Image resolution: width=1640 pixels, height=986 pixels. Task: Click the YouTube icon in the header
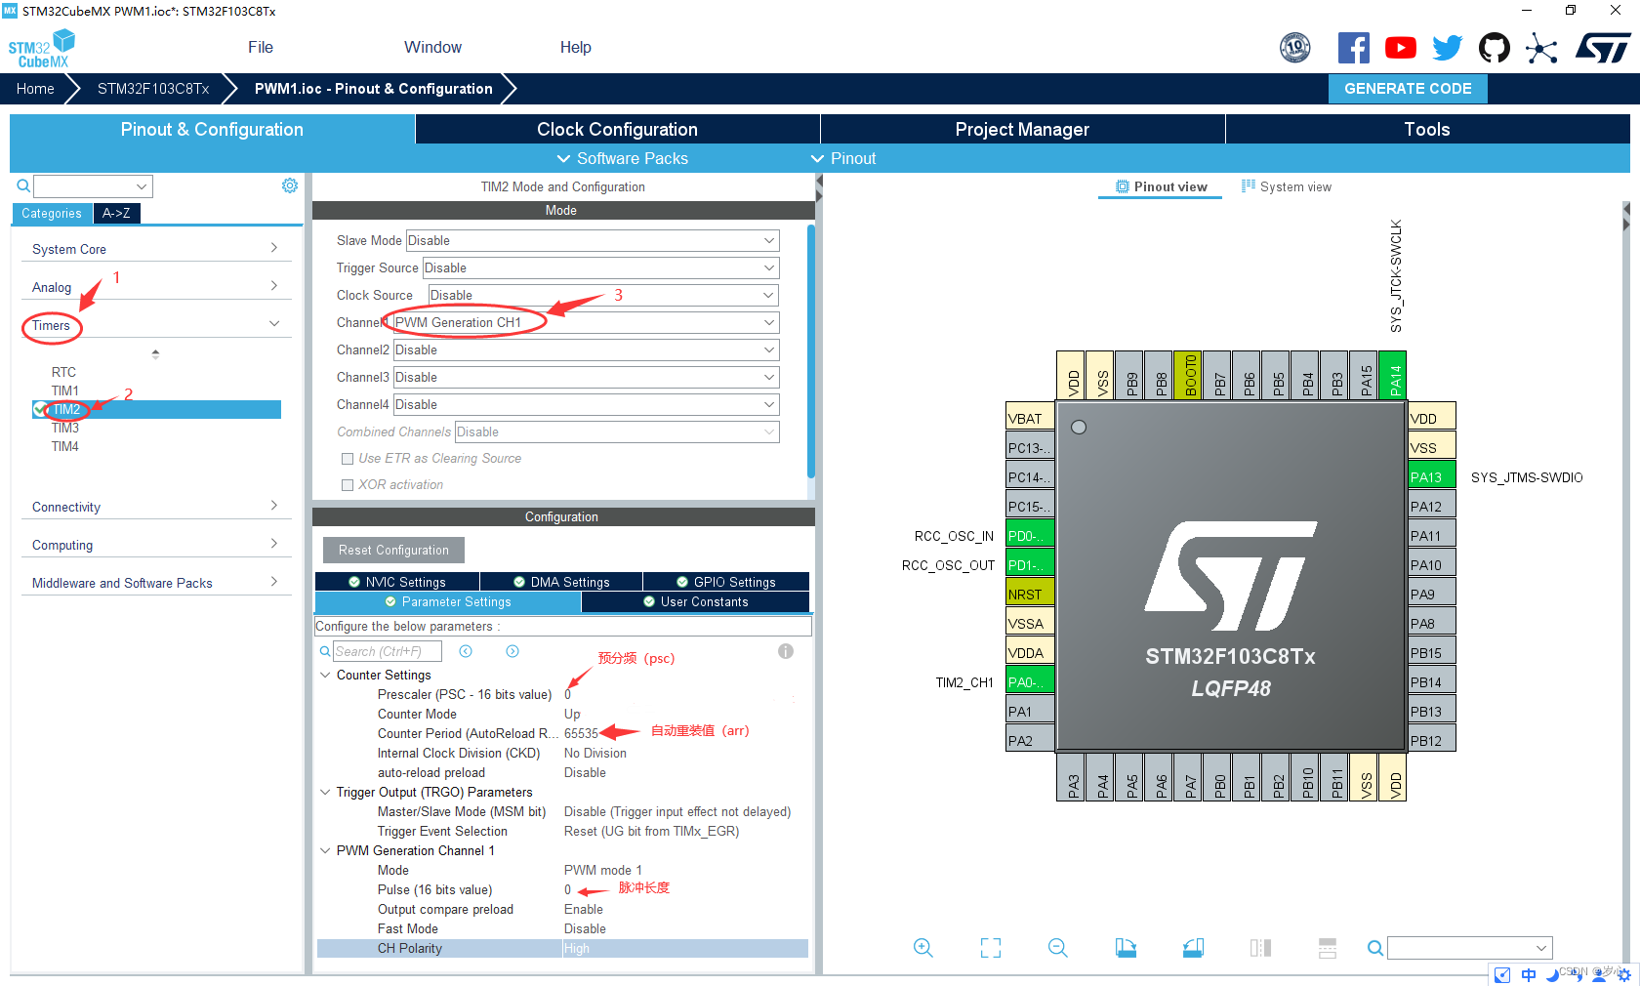point(1400,46)
